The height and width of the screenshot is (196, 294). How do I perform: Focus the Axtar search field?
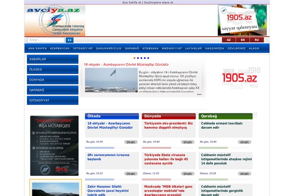[x=46, y=40]
